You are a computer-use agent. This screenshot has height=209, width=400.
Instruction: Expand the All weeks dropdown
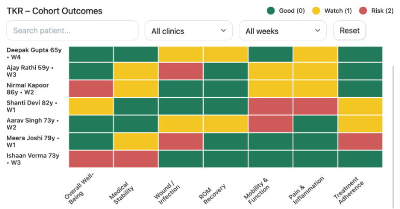(282, 31)
